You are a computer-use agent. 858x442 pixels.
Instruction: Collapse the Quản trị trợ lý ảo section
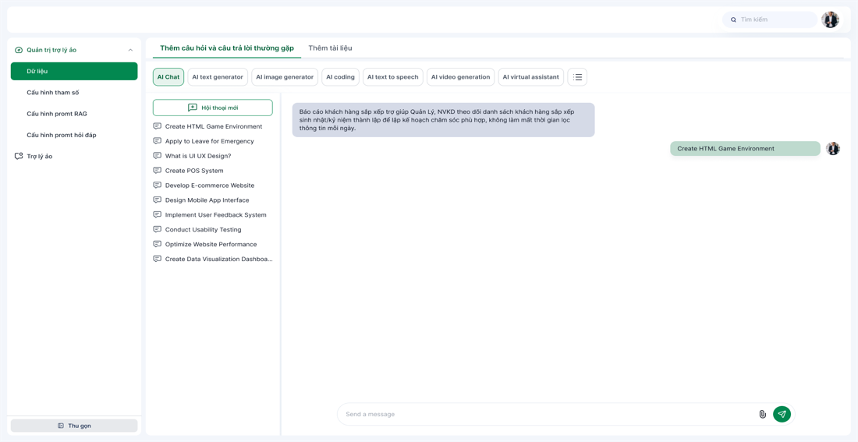pyautogui.click(x=130, y=50)
